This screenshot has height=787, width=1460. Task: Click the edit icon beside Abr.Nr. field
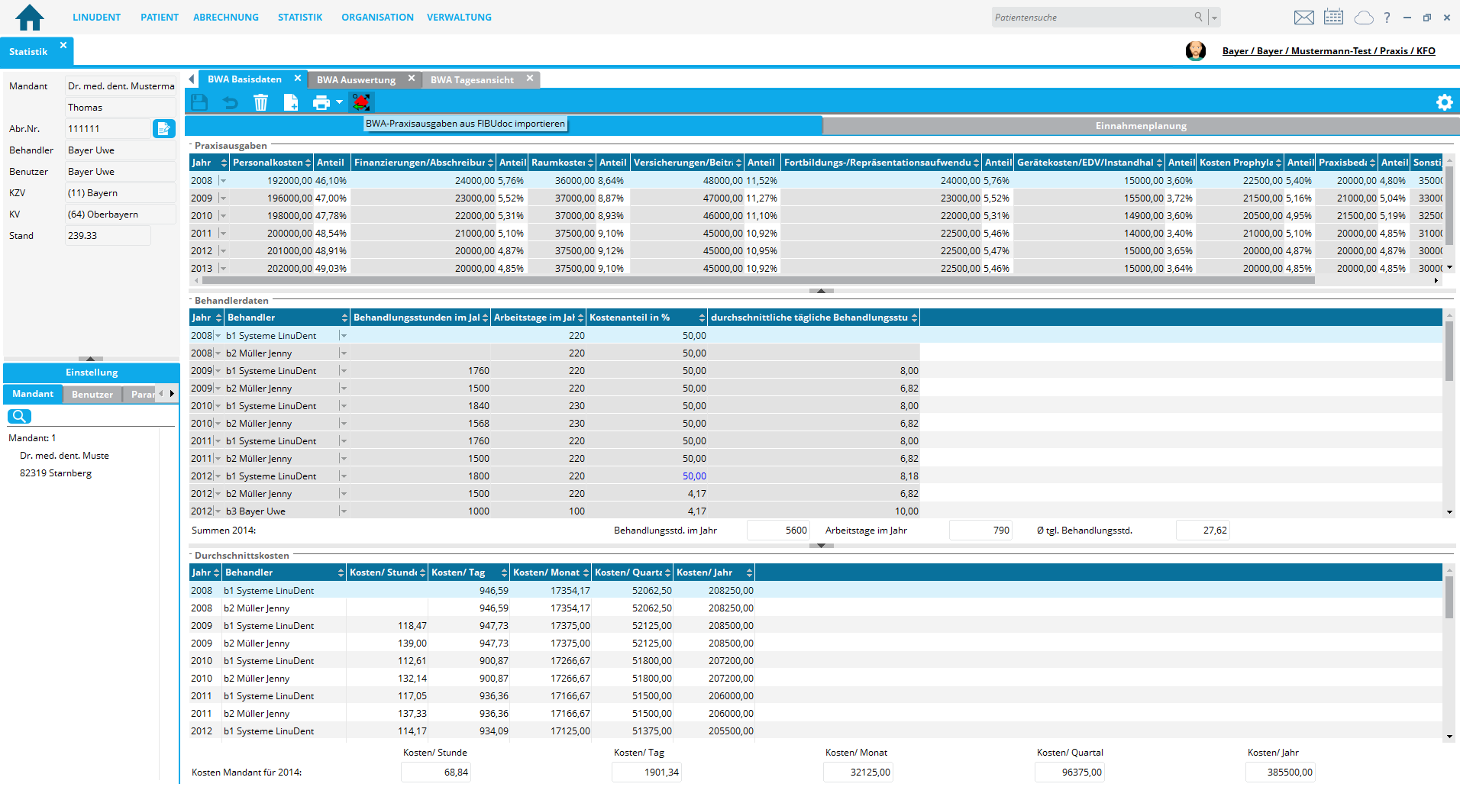(x=163, y=129)
